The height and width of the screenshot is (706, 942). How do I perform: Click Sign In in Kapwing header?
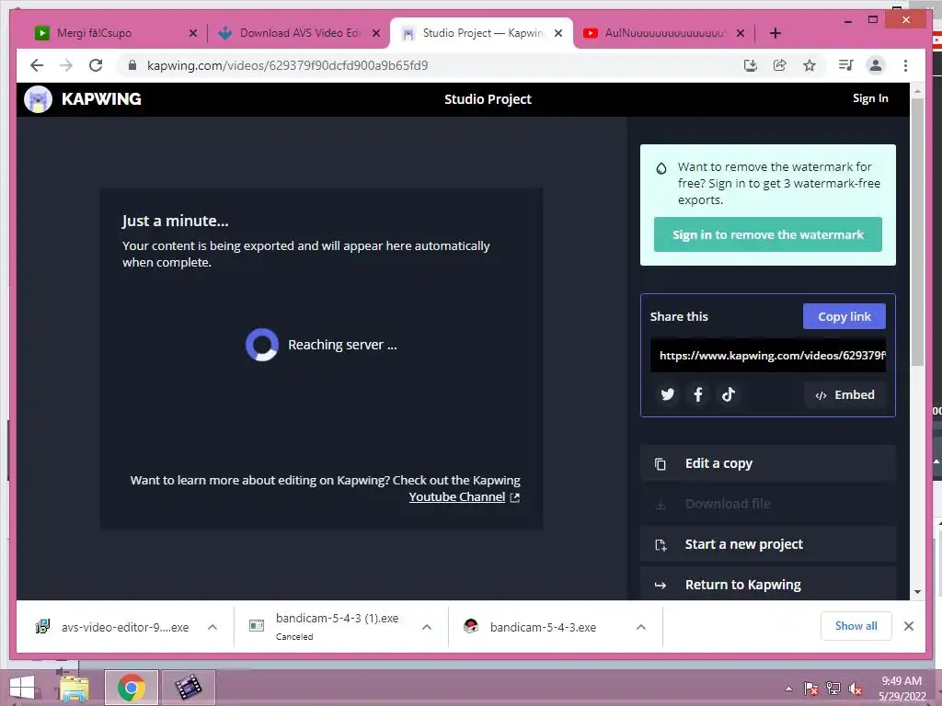870,98
